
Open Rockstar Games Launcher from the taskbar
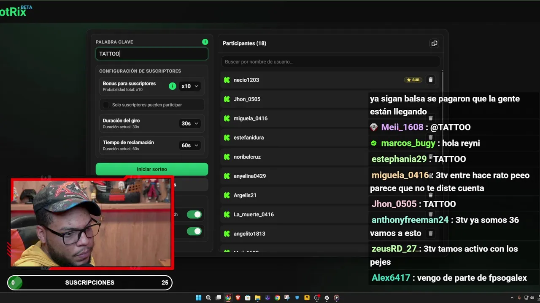(307, 298)
